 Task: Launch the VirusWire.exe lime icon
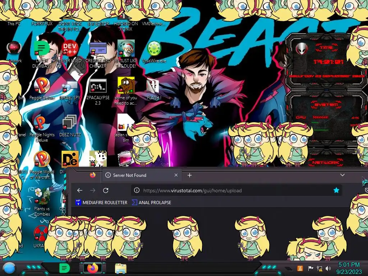coord(154,49)
